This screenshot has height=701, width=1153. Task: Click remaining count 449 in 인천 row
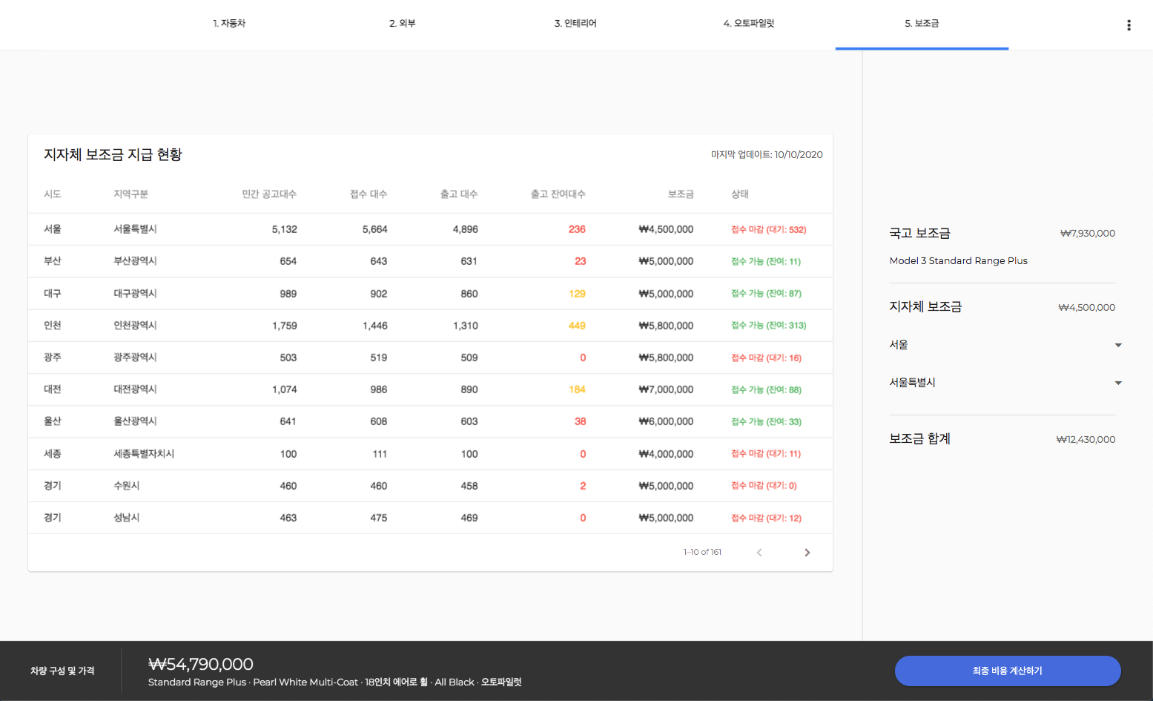(x=577, y=326)
